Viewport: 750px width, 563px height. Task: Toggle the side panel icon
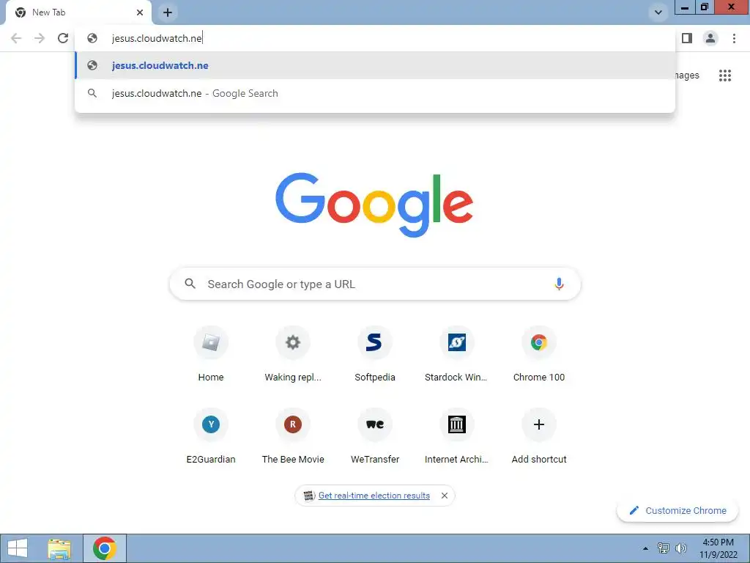(687, 38)
